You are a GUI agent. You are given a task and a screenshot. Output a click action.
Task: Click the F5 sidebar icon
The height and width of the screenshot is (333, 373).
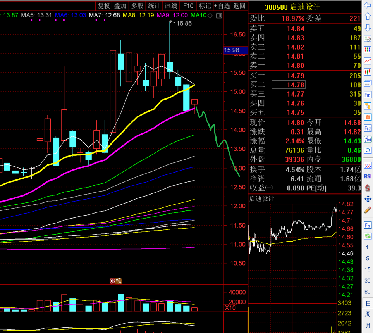point(368,225)
